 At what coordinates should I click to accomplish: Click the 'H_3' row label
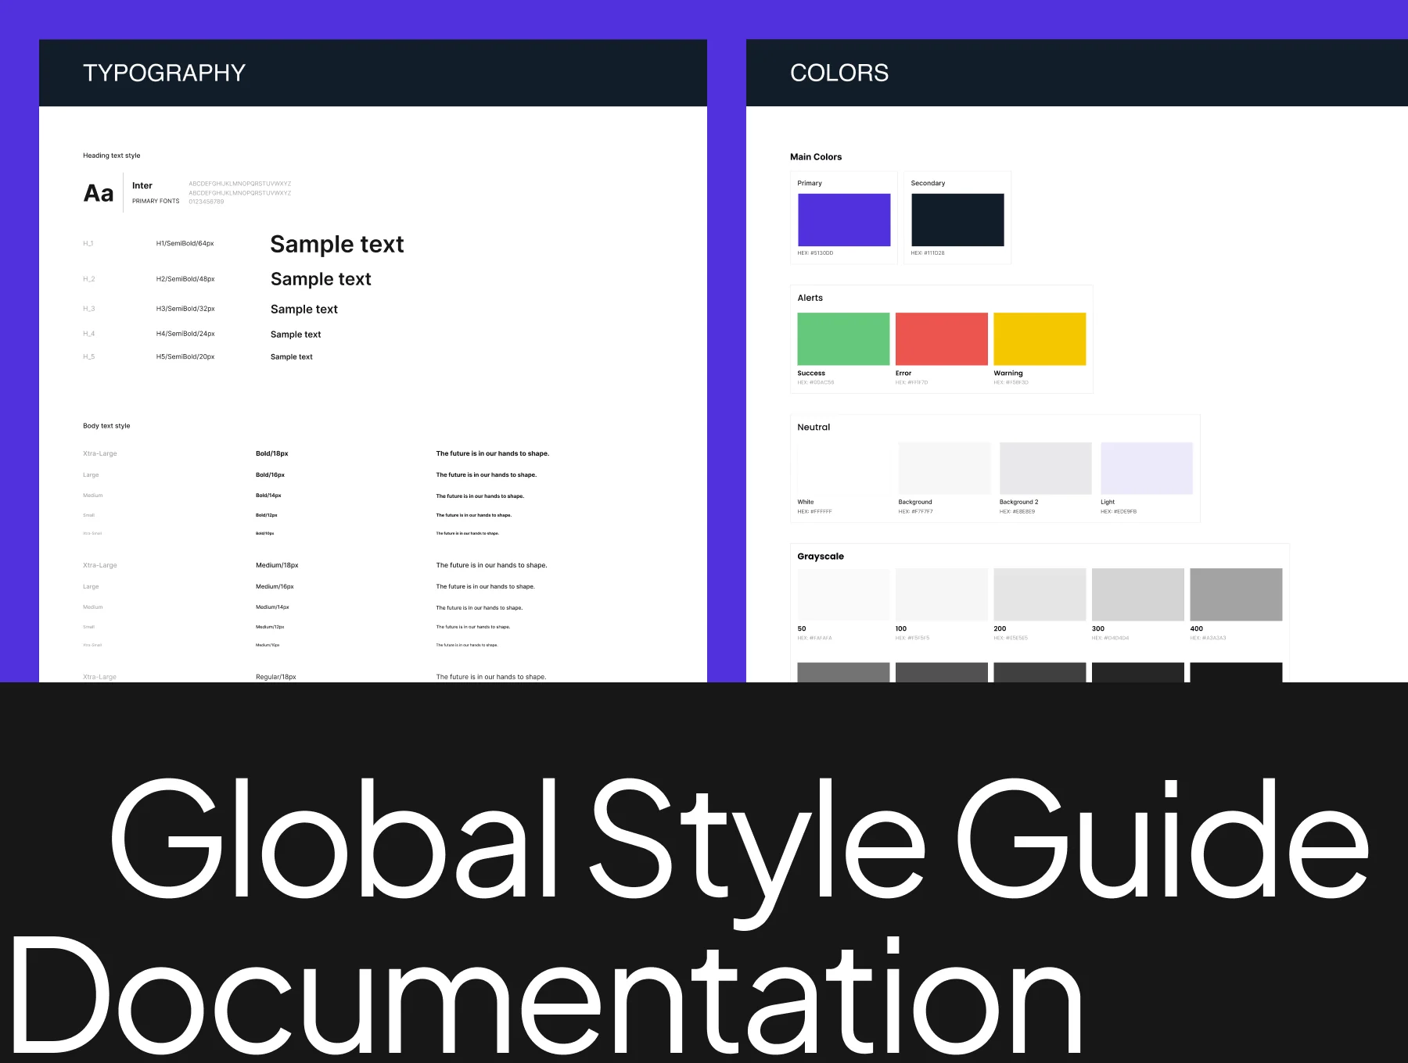tap(89, 309)
